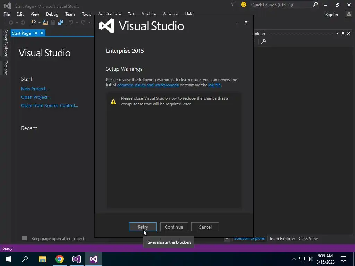Open the Redo history dropdown arrow
355x266 pixels.
click(89, 23)
